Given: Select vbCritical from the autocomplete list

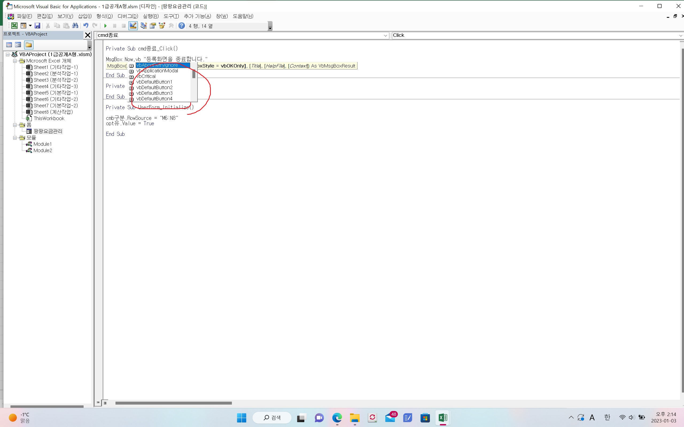Looking at the screenshot, I should coord(146,76).
